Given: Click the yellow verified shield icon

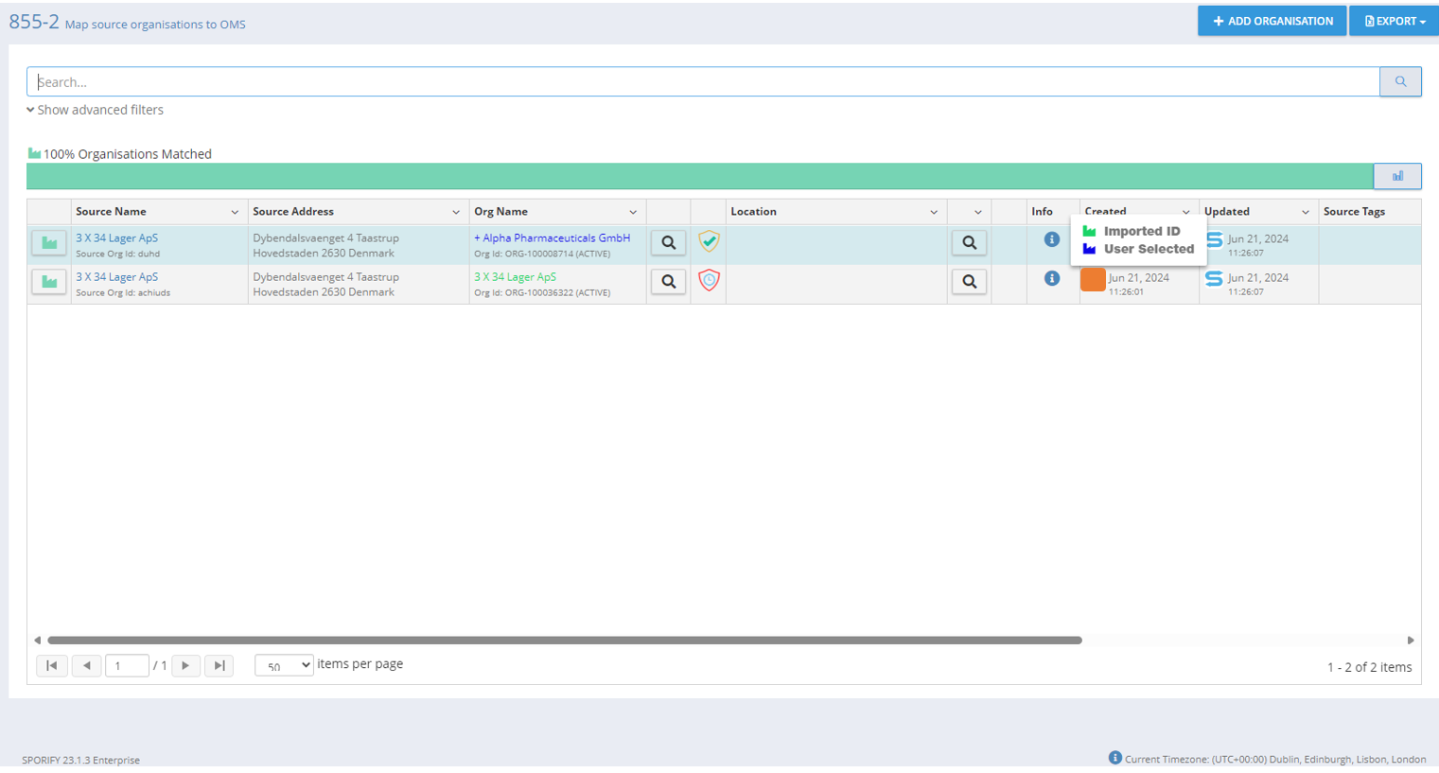Looking at the screenshot, I should pos(709,242).
